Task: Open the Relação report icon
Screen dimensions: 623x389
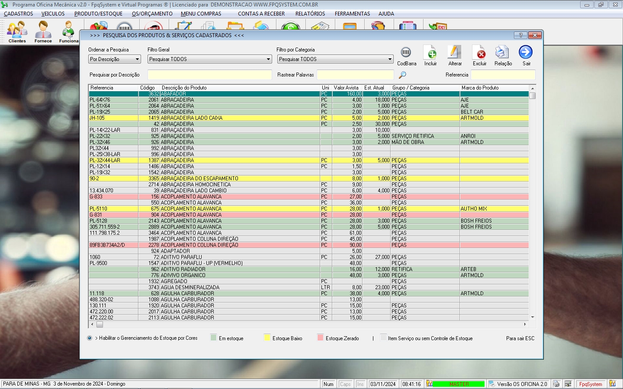Action: [503, 53]
